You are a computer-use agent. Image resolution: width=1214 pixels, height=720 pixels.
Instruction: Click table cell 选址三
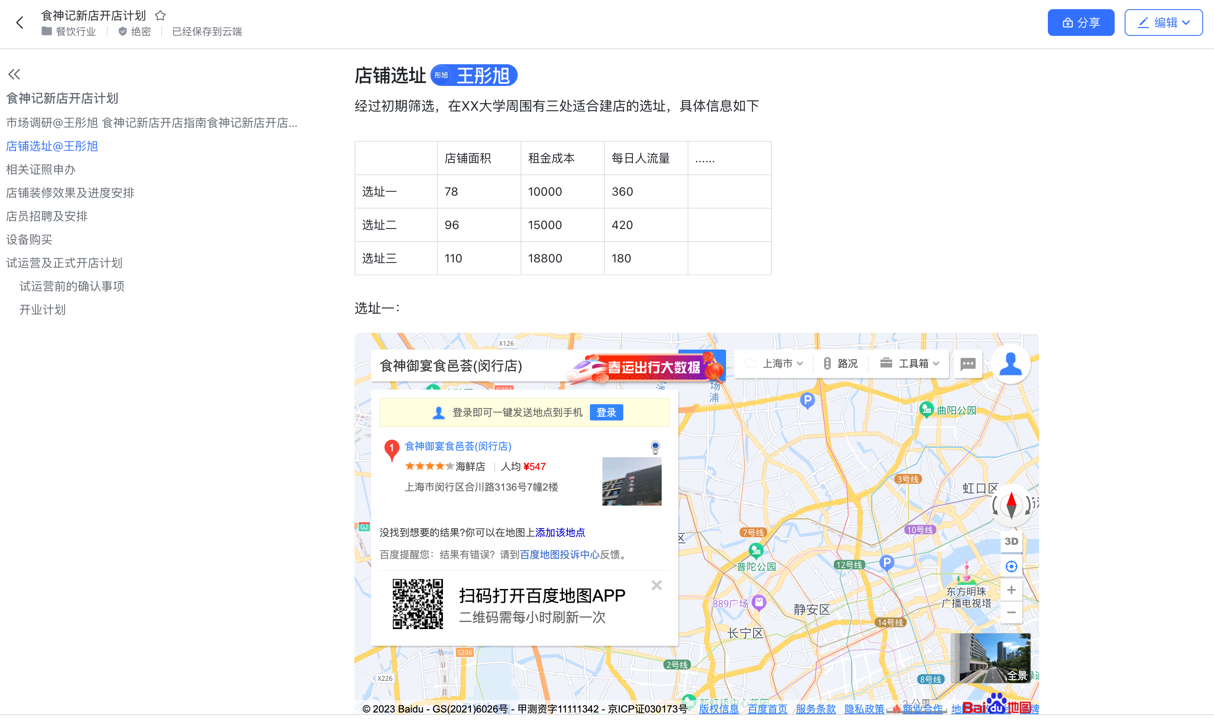[396, 258]
